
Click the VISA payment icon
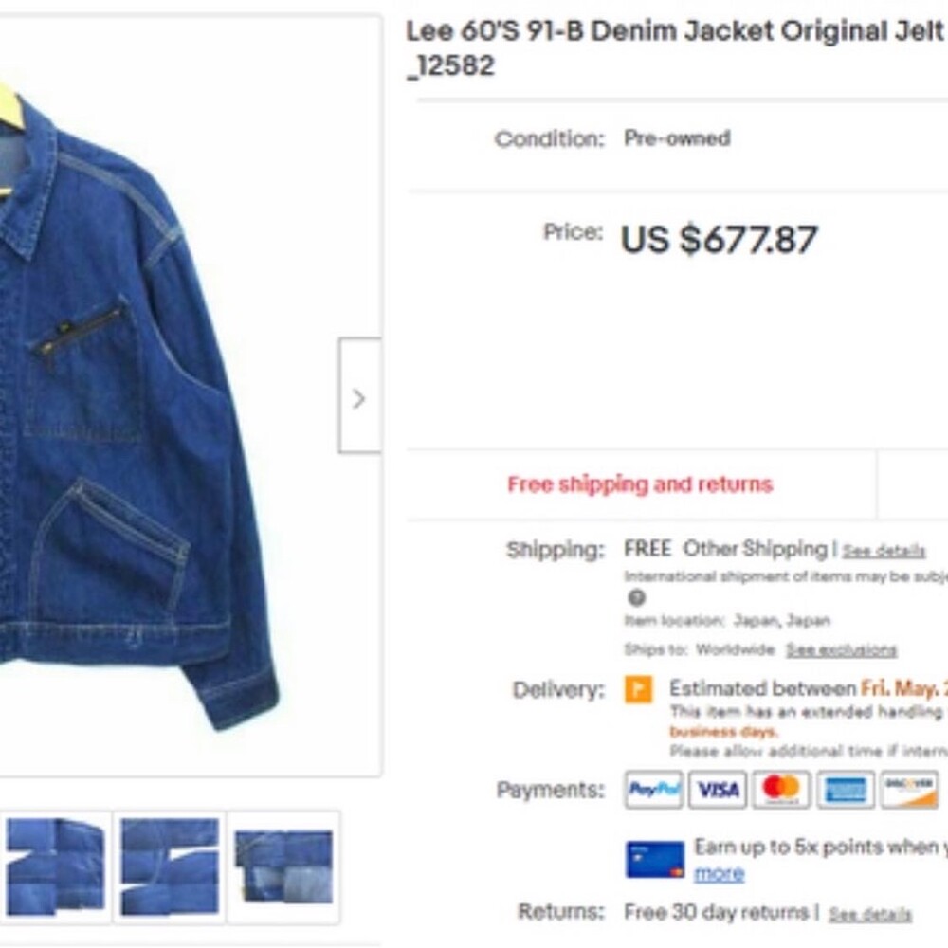[x=718, y=789]
